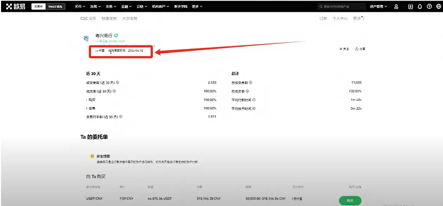This screenshot has width=443, height=206.
Task: Click the globe language selector icon
Action: [438, 6]
